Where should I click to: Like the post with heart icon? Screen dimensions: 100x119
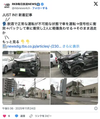coord(4,116)
